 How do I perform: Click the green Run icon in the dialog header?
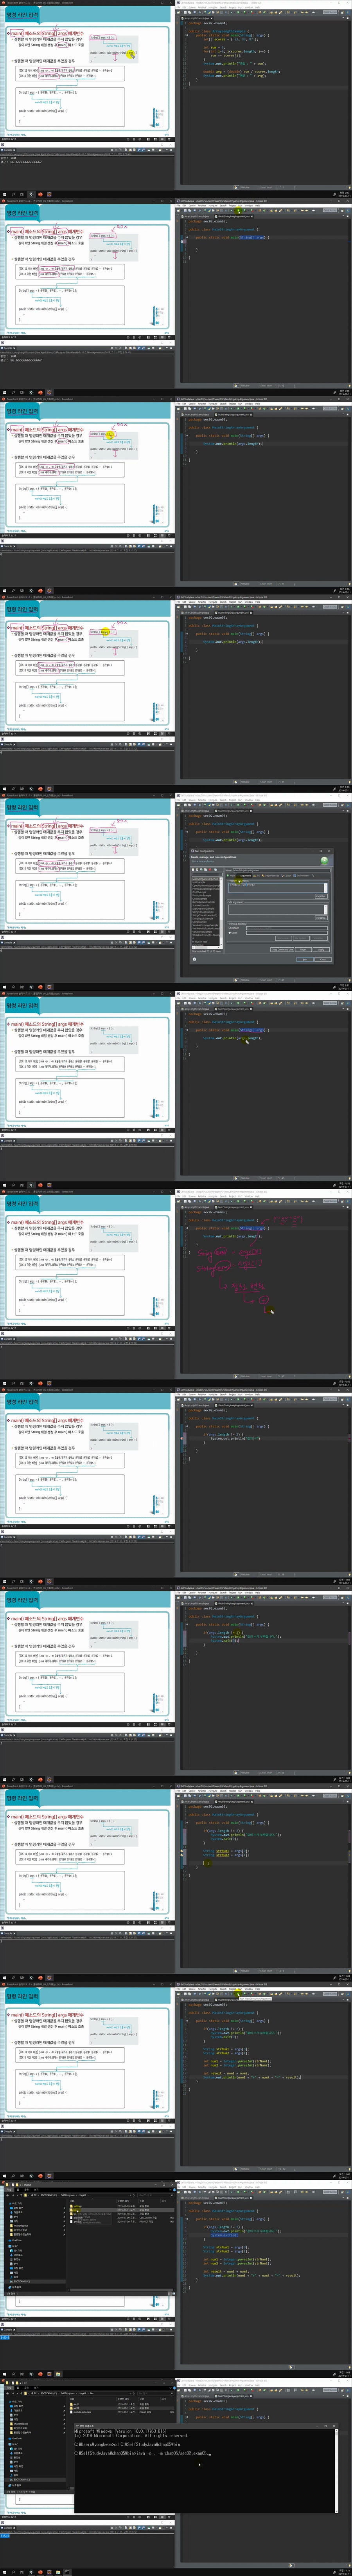tap(324, 860)
